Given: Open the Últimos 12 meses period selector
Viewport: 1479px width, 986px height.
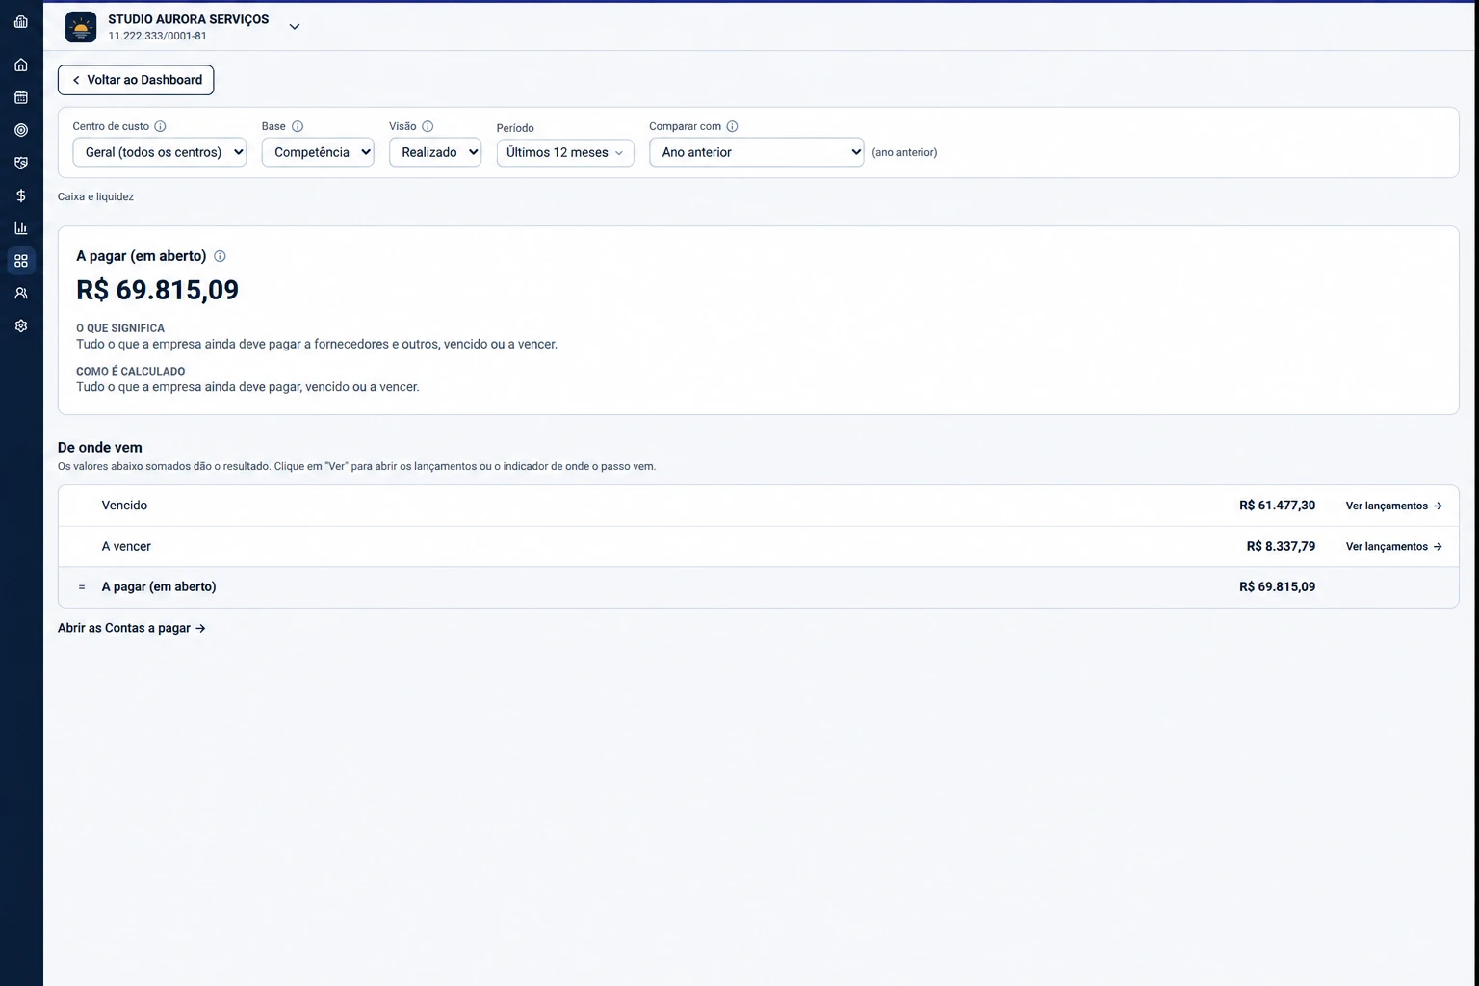Looking at the screenshot, I should [565, 153].
